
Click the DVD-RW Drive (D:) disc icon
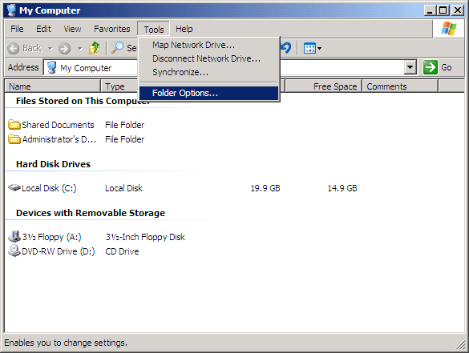pyautogui.click(x=14, y=251)
